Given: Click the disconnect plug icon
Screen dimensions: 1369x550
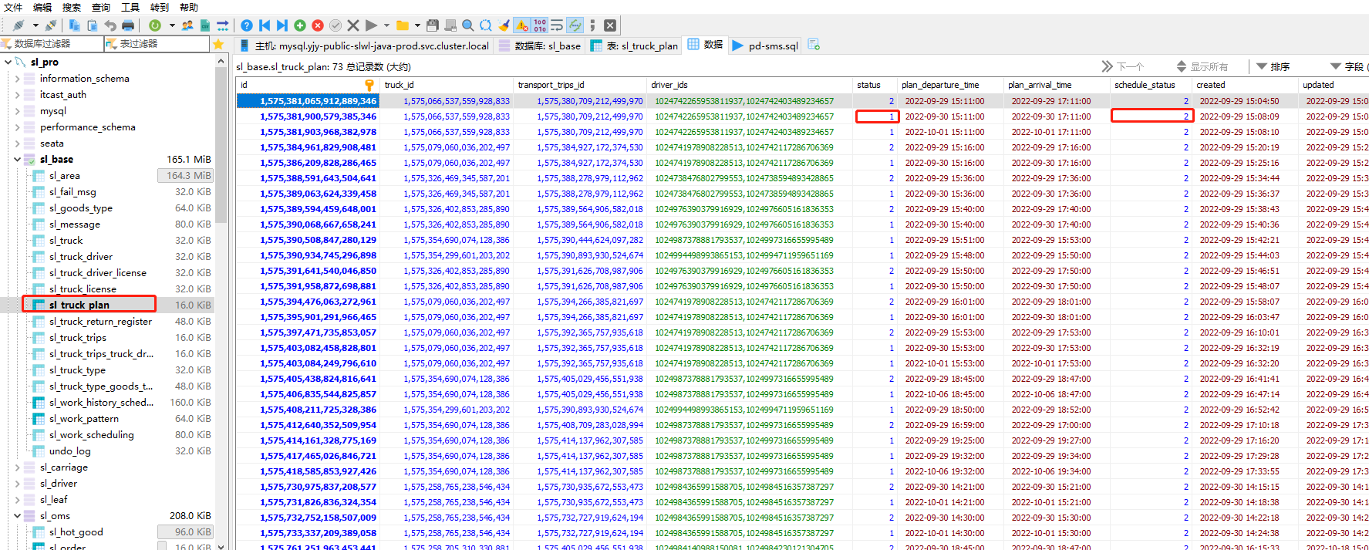Looking at the screenshot, I should (x=51, y=25).
